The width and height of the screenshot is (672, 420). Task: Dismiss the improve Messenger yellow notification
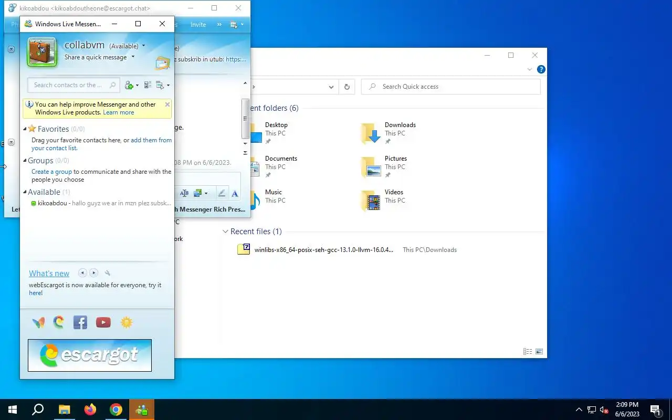167,104
